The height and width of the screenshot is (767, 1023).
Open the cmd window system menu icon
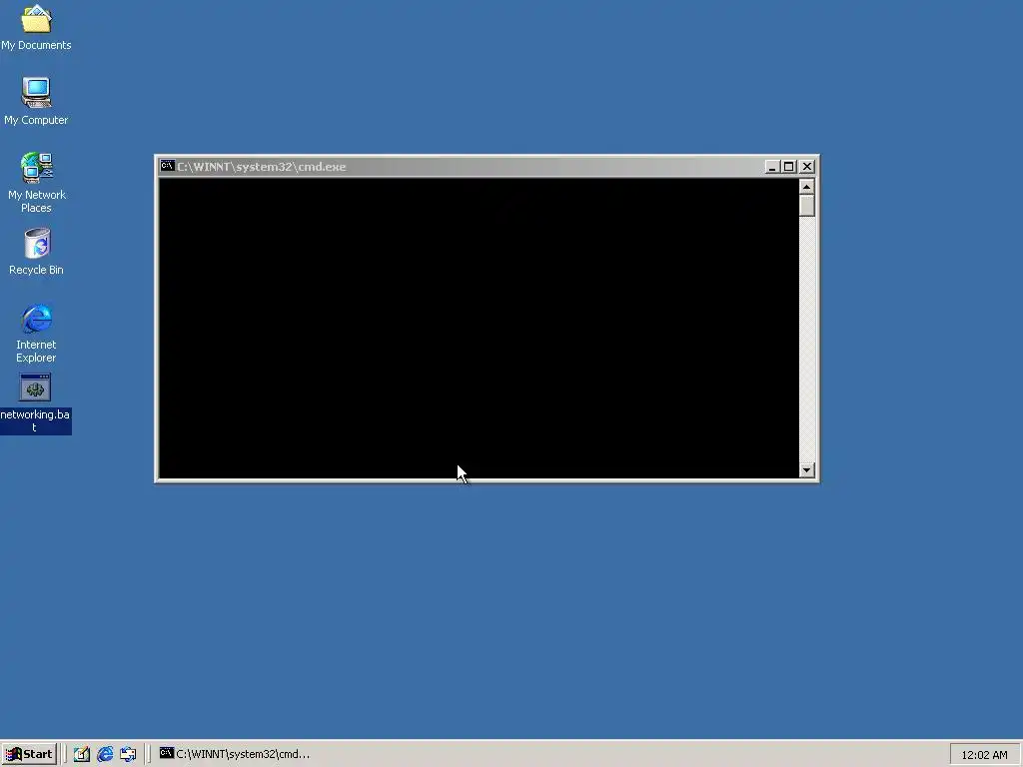click(x=167, y=167)
